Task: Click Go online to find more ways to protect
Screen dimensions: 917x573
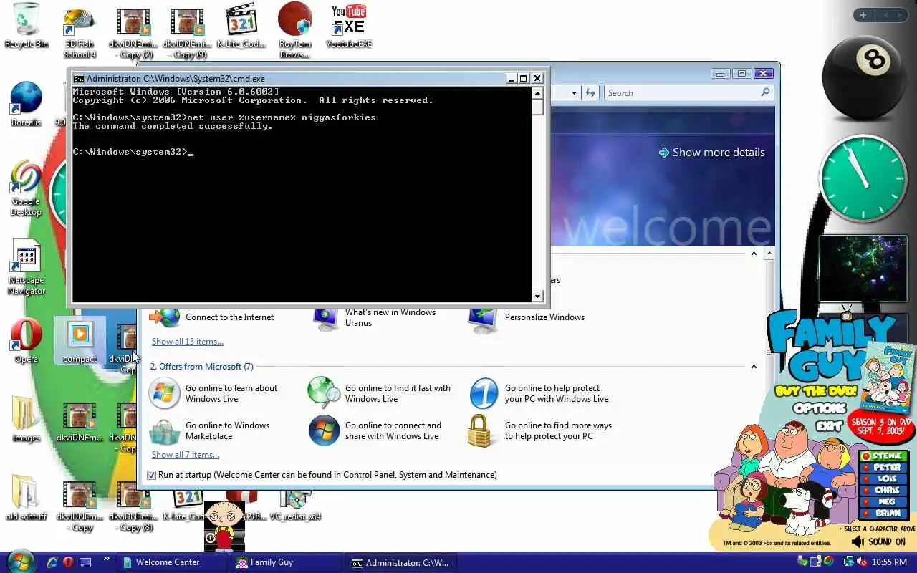Action: 541,430
